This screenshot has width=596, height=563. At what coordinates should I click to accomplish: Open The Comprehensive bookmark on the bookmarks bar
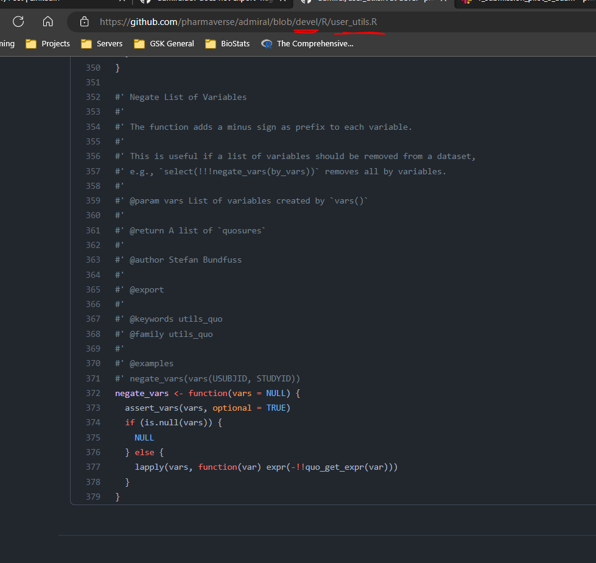tap(314, 43)
